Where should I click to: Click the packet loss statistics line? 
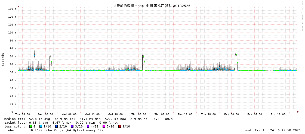(61, 123)
